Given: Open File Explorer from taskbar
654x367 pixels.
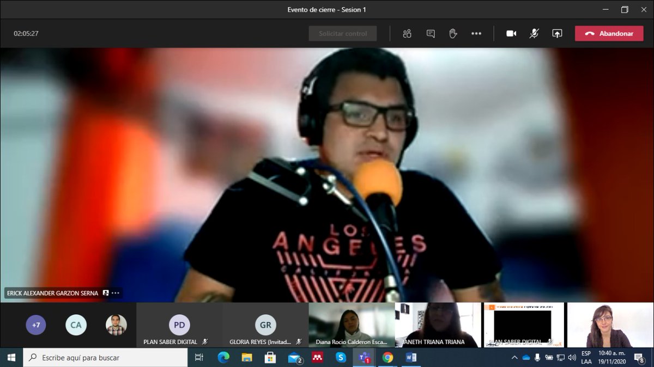Looking at the screenshot, I should click(x=247, y=358).
